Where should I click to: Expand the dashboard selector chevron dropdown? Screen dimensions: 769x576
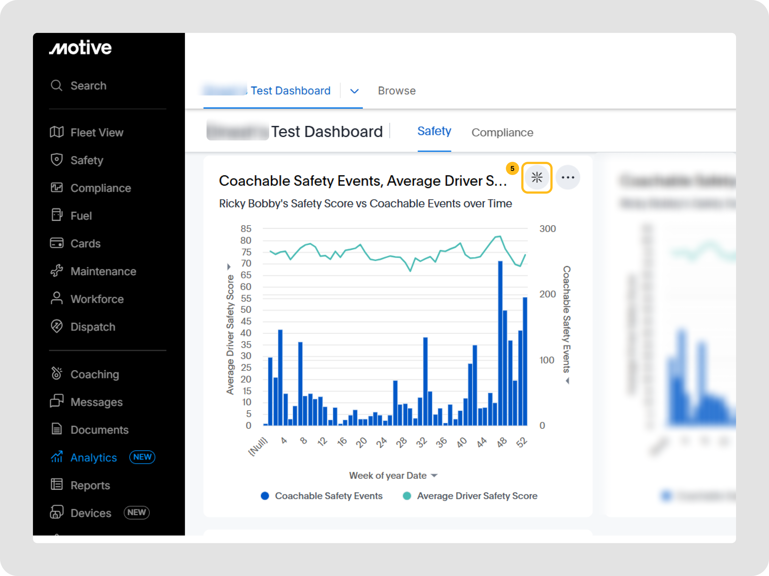tap(354, 91)
